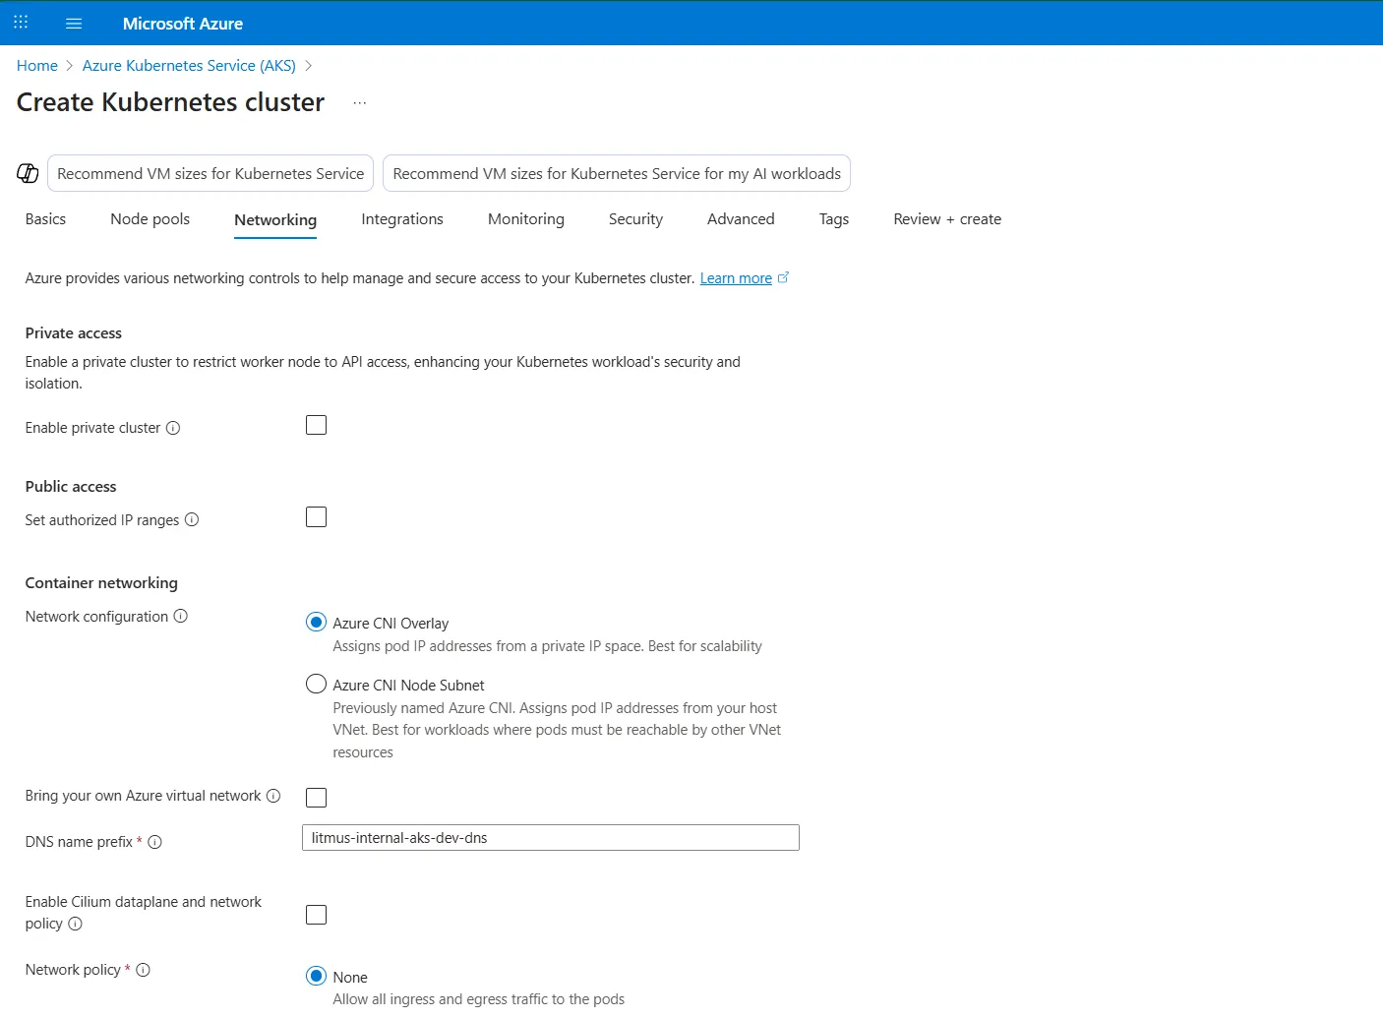Click the Container networking section heading
This screenshot has height=1018, width=1383.
(x=101, y=583)
